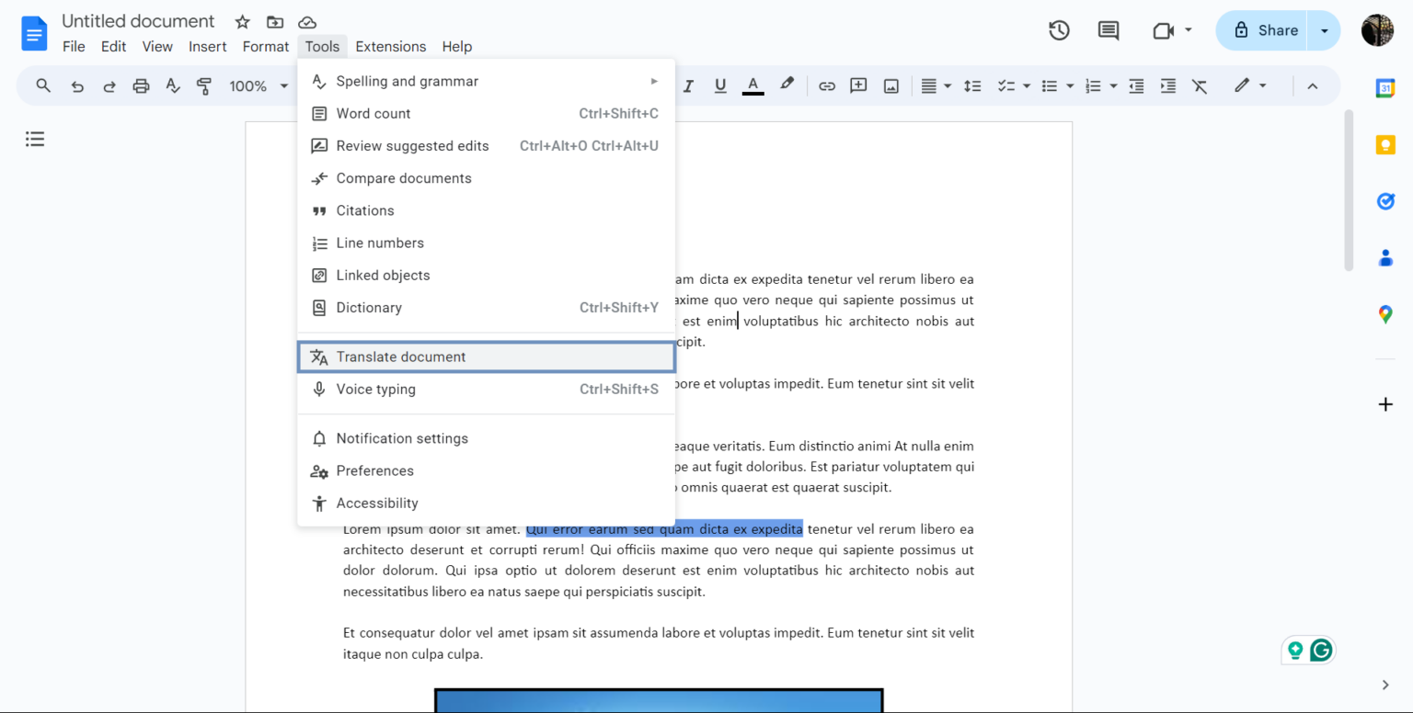1413x713 pixels.
Task: Open the text color swatch picker
Action: [752, 85]
